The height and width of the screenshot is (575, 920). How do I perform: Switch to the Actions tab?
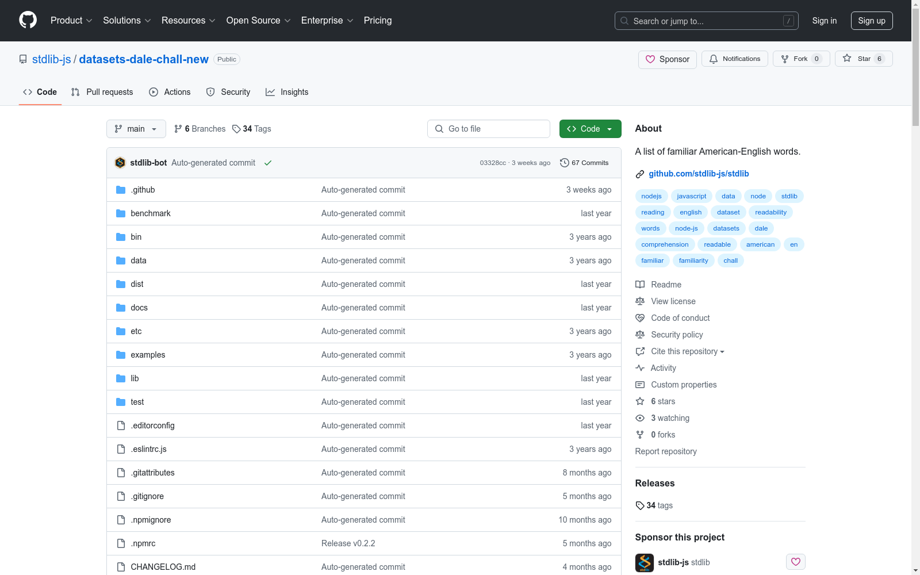pyautogui.click(x=170, y=92)
